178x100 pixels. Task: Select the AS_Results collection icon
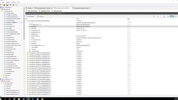pyautogui.click(x=5, y=51)
